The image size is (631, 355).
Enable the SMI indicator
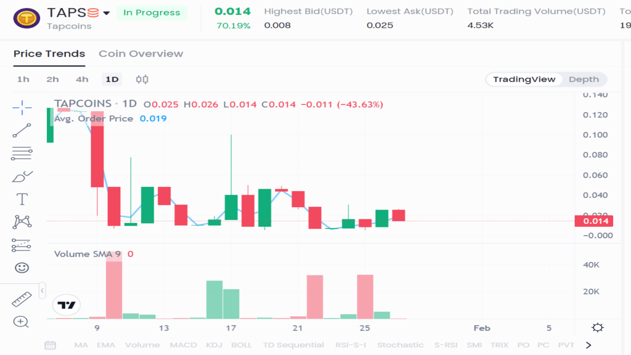[x=474, y=345]
